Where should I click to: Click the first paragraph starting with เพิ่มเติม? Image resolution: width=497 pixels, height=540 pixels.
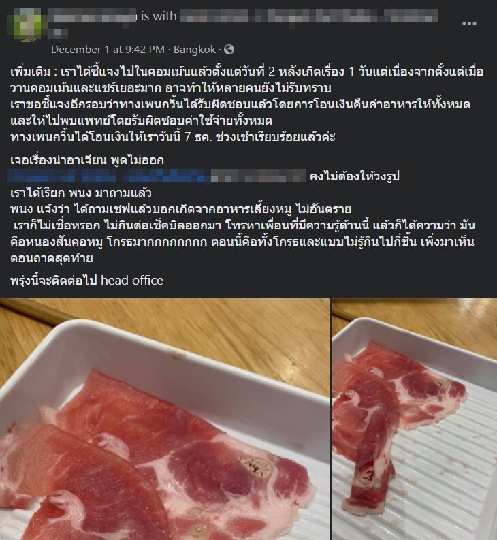point(247,80)
